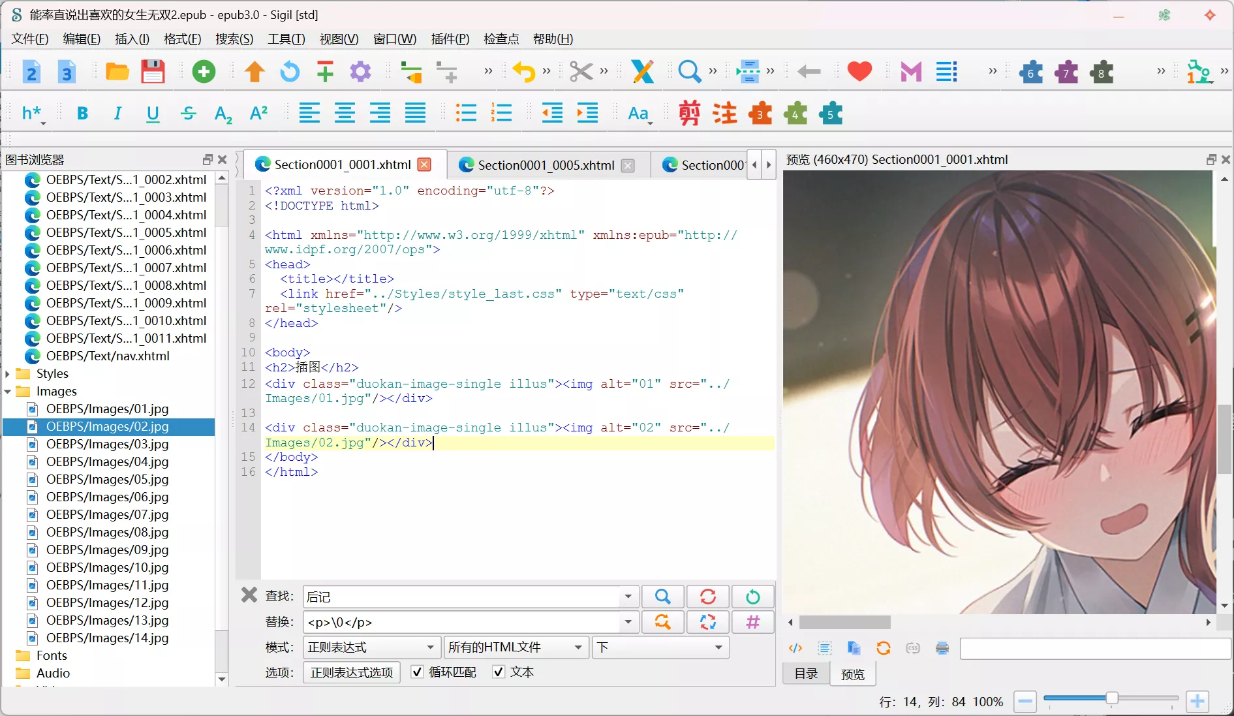Click the Undo arrow icon
The image size is (1234, 716).
[x=523, y=72]
